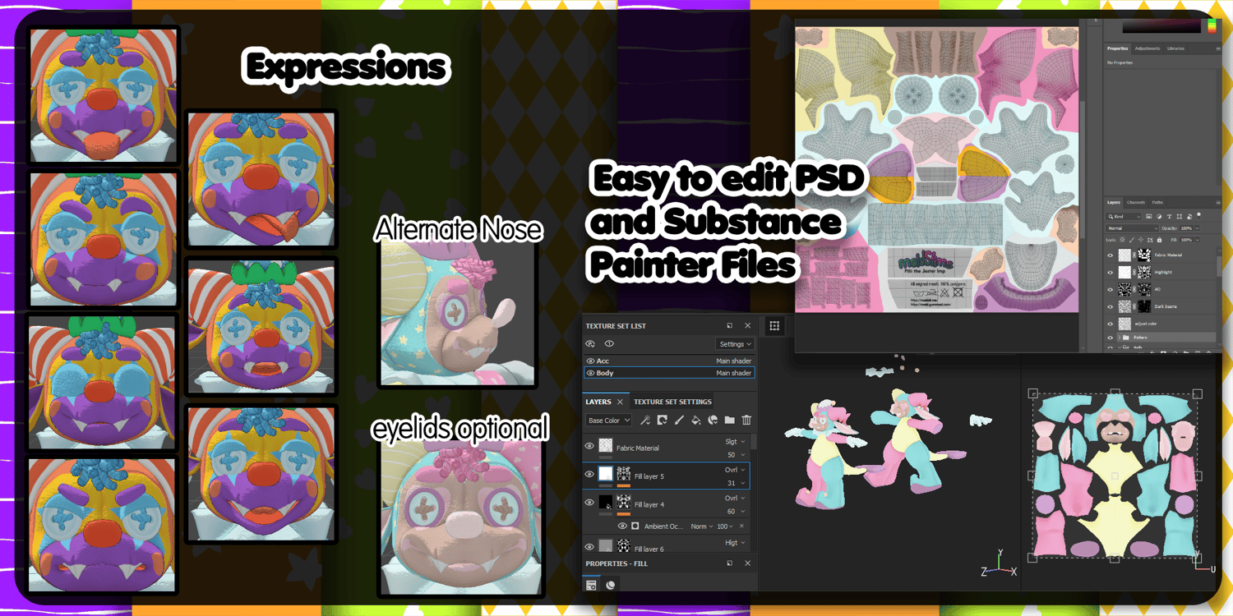Switch to Photoshop Adjustments tab
Viewport: 1233px width, 616px height.
tap(1147, 48)
